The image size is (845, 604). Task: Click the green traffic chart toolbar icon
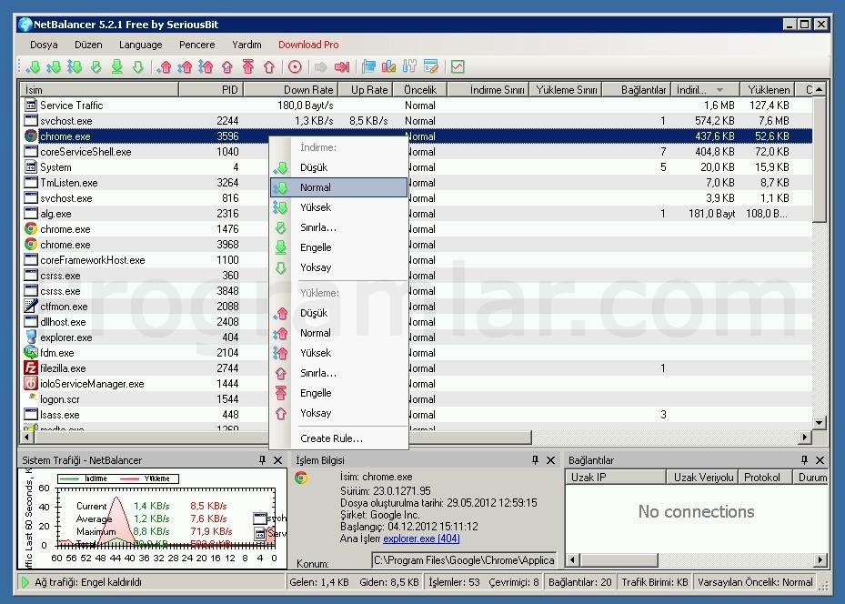click(x=458, y=66)
